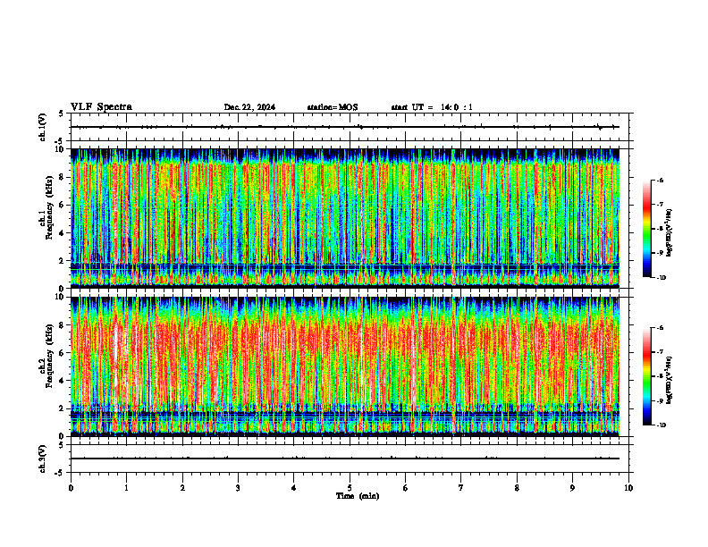The image size is (708, 547).
Task: Click time axis tick label '3'
Action: point(238,488)
